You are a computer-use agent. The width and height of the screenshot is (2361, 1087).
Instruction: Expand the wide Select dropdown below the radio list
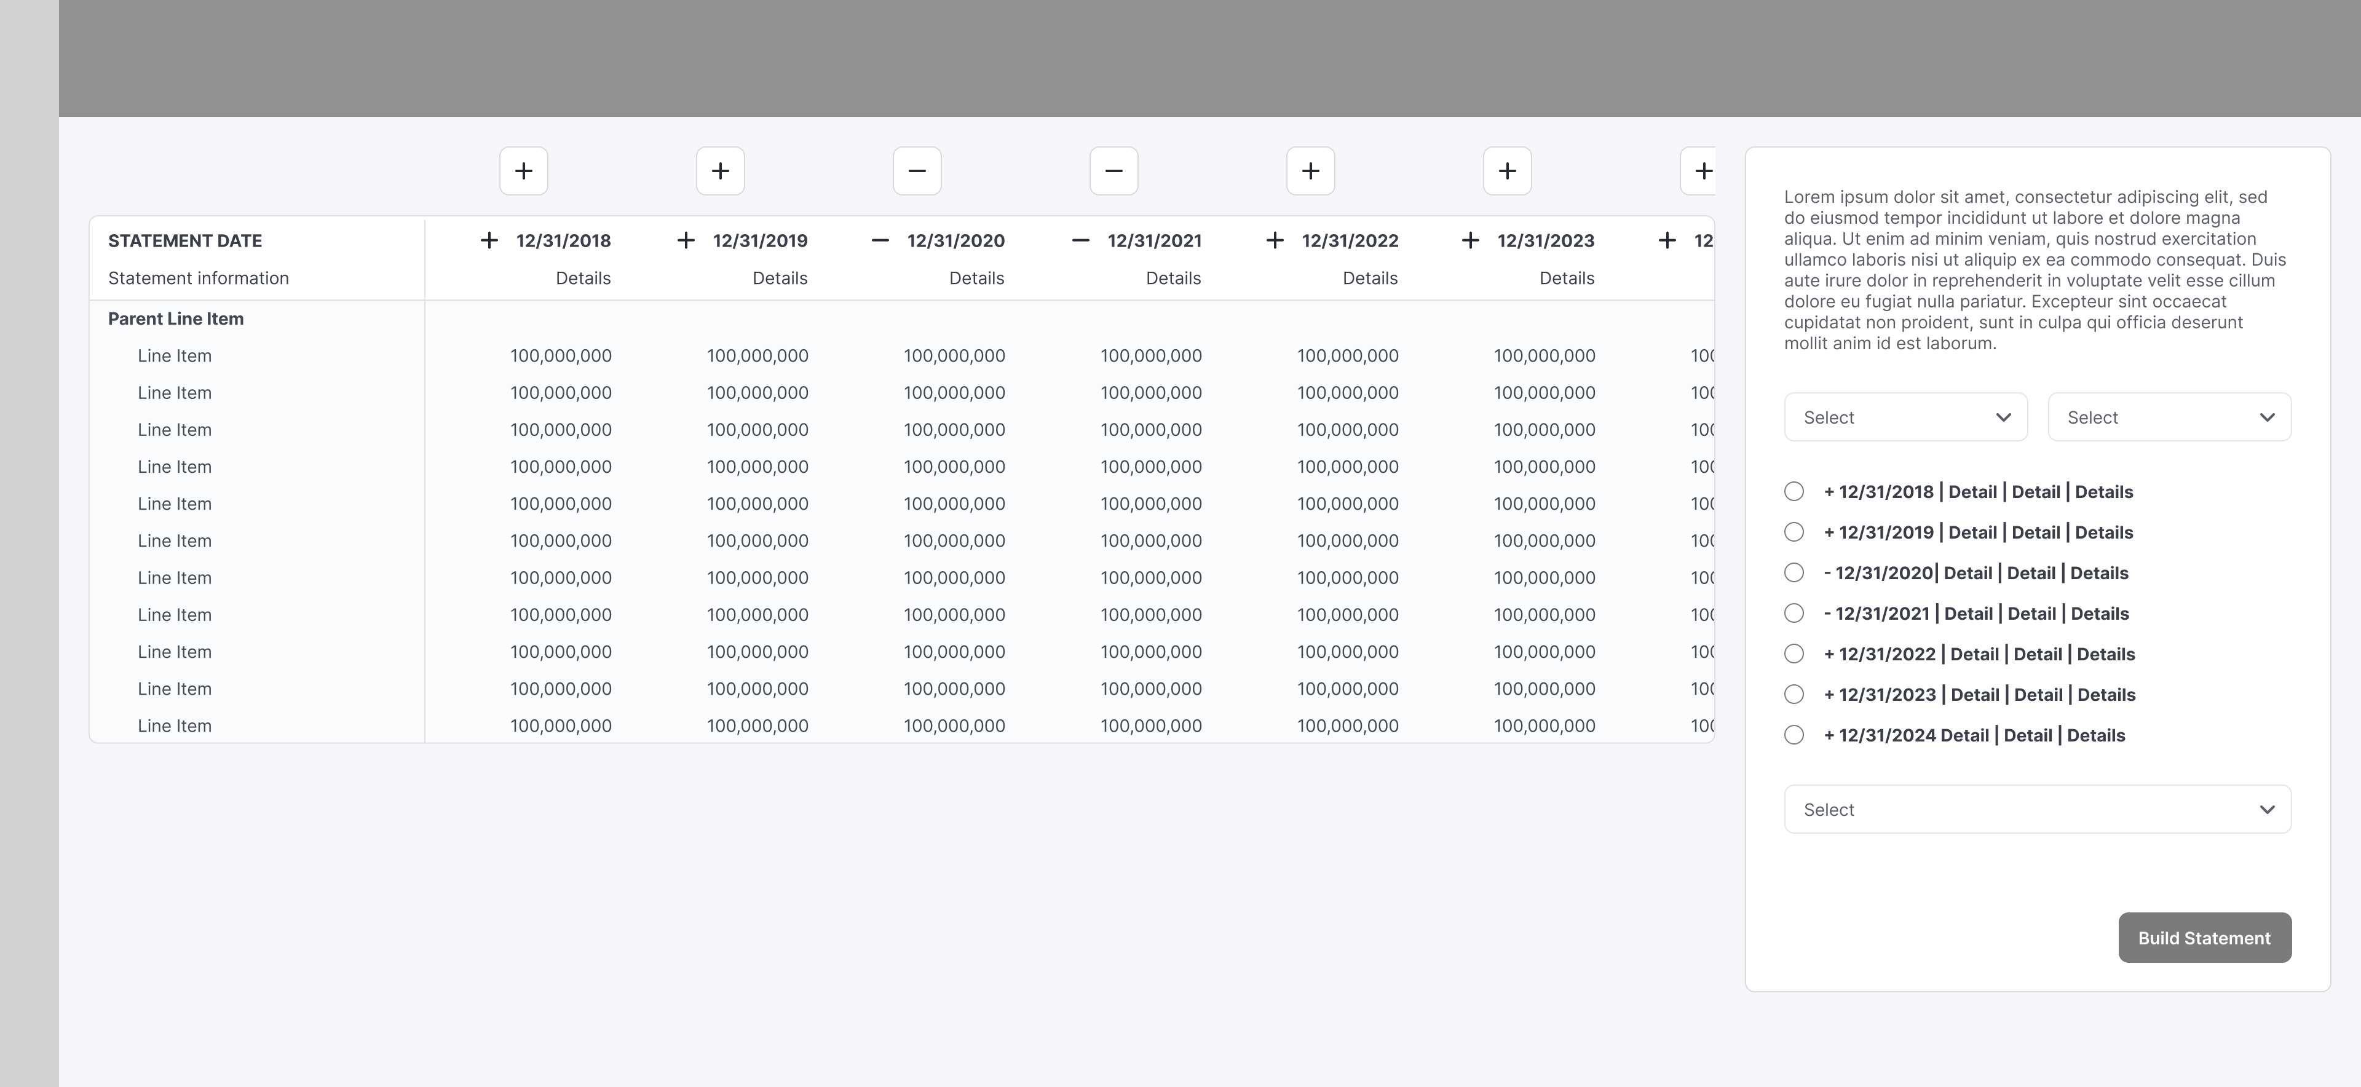(x=2036, y=809)
